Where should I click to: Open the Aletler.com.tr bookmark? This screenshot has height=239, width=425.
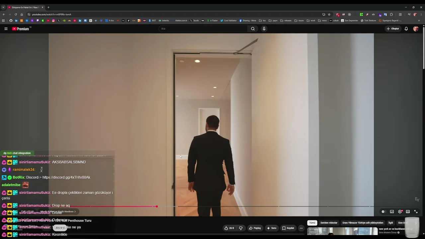point(179,21)
